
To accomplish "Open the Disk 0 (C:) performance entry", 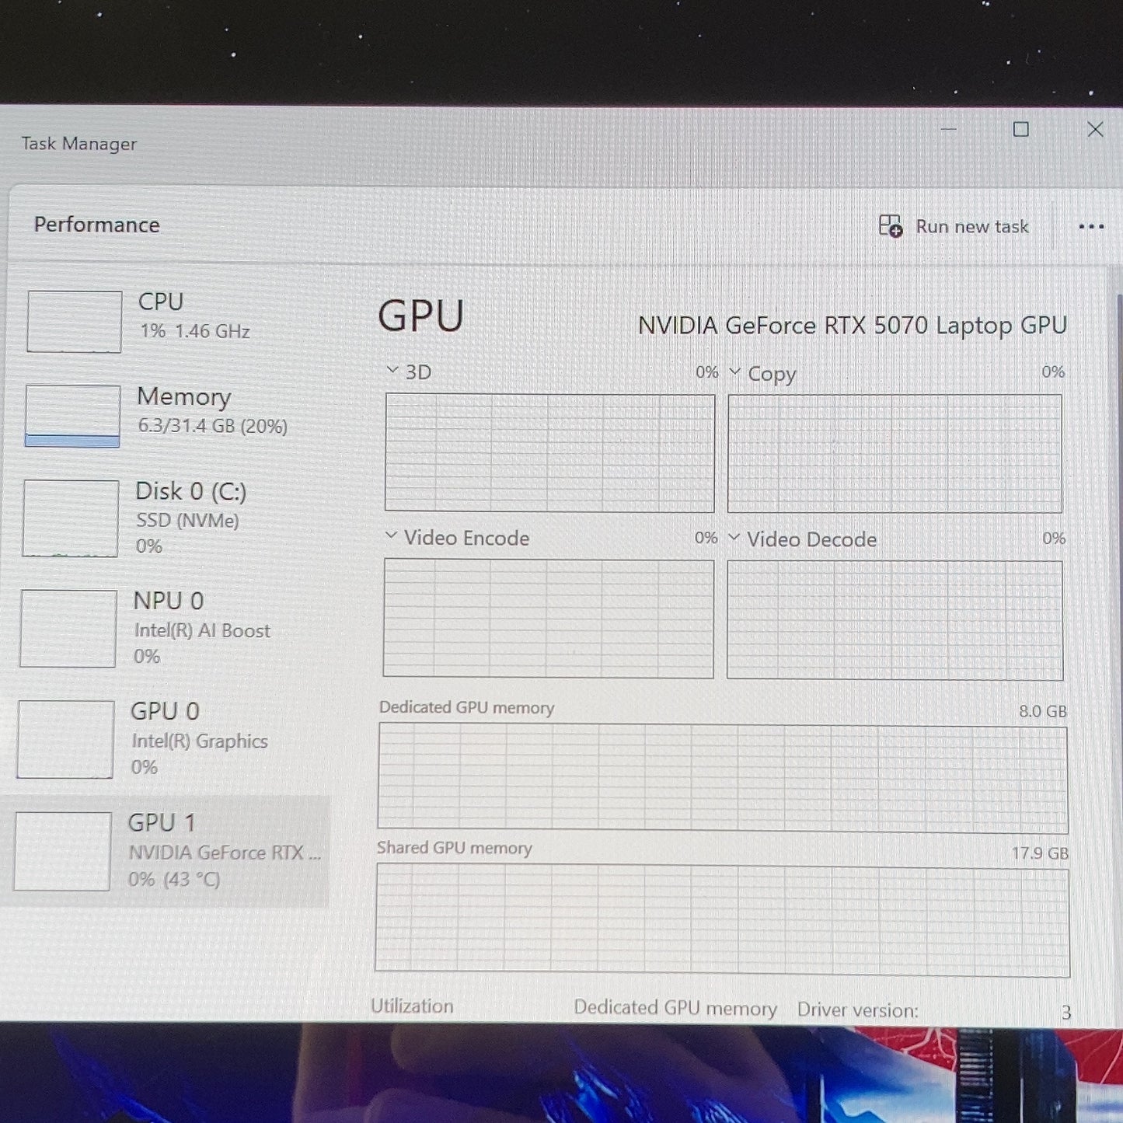I will (x=167, y=518).
